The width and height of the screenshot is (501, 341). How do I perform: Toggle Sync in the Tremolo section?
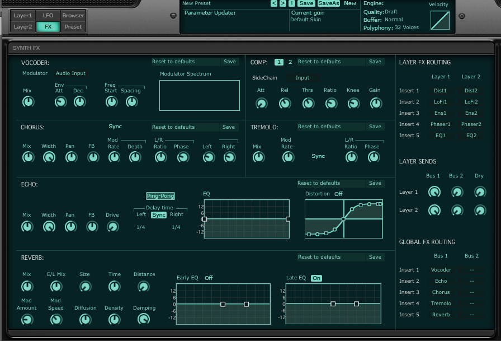tap(318, 156)
